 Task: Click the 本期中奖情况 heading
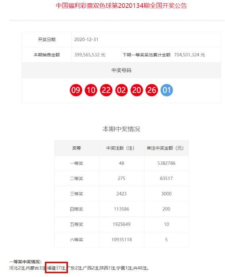click(121, 129)
